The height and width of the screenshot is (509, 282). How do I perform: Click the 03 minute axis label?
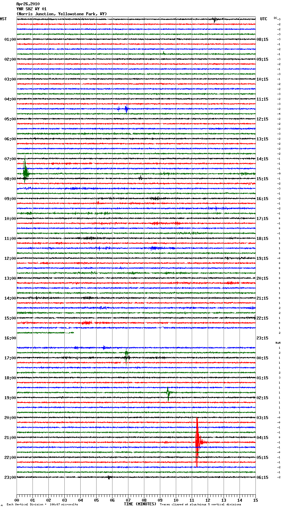64,500
